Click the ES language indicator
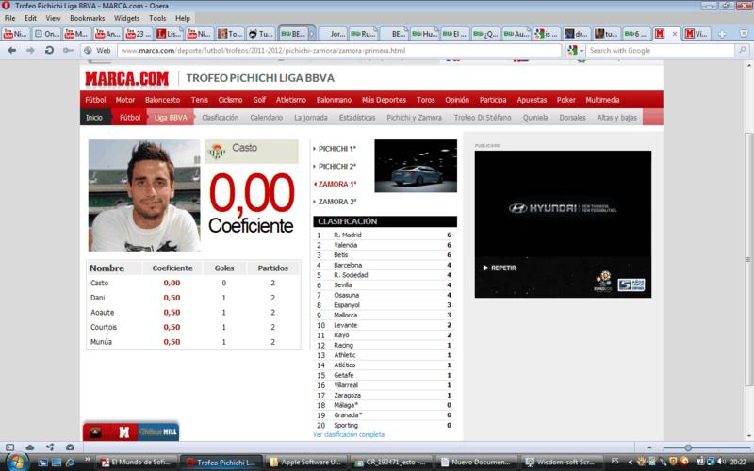This screenshot has width=754, height=471. coord(615,461)
